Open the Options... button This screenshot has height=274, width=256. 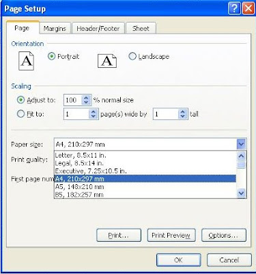[224, 235]
